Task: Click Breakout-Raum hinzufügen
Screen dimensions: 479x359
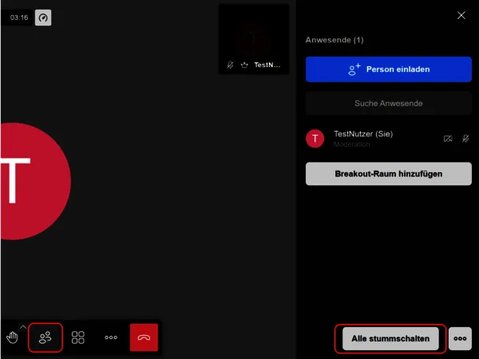Action: (389, 173)
